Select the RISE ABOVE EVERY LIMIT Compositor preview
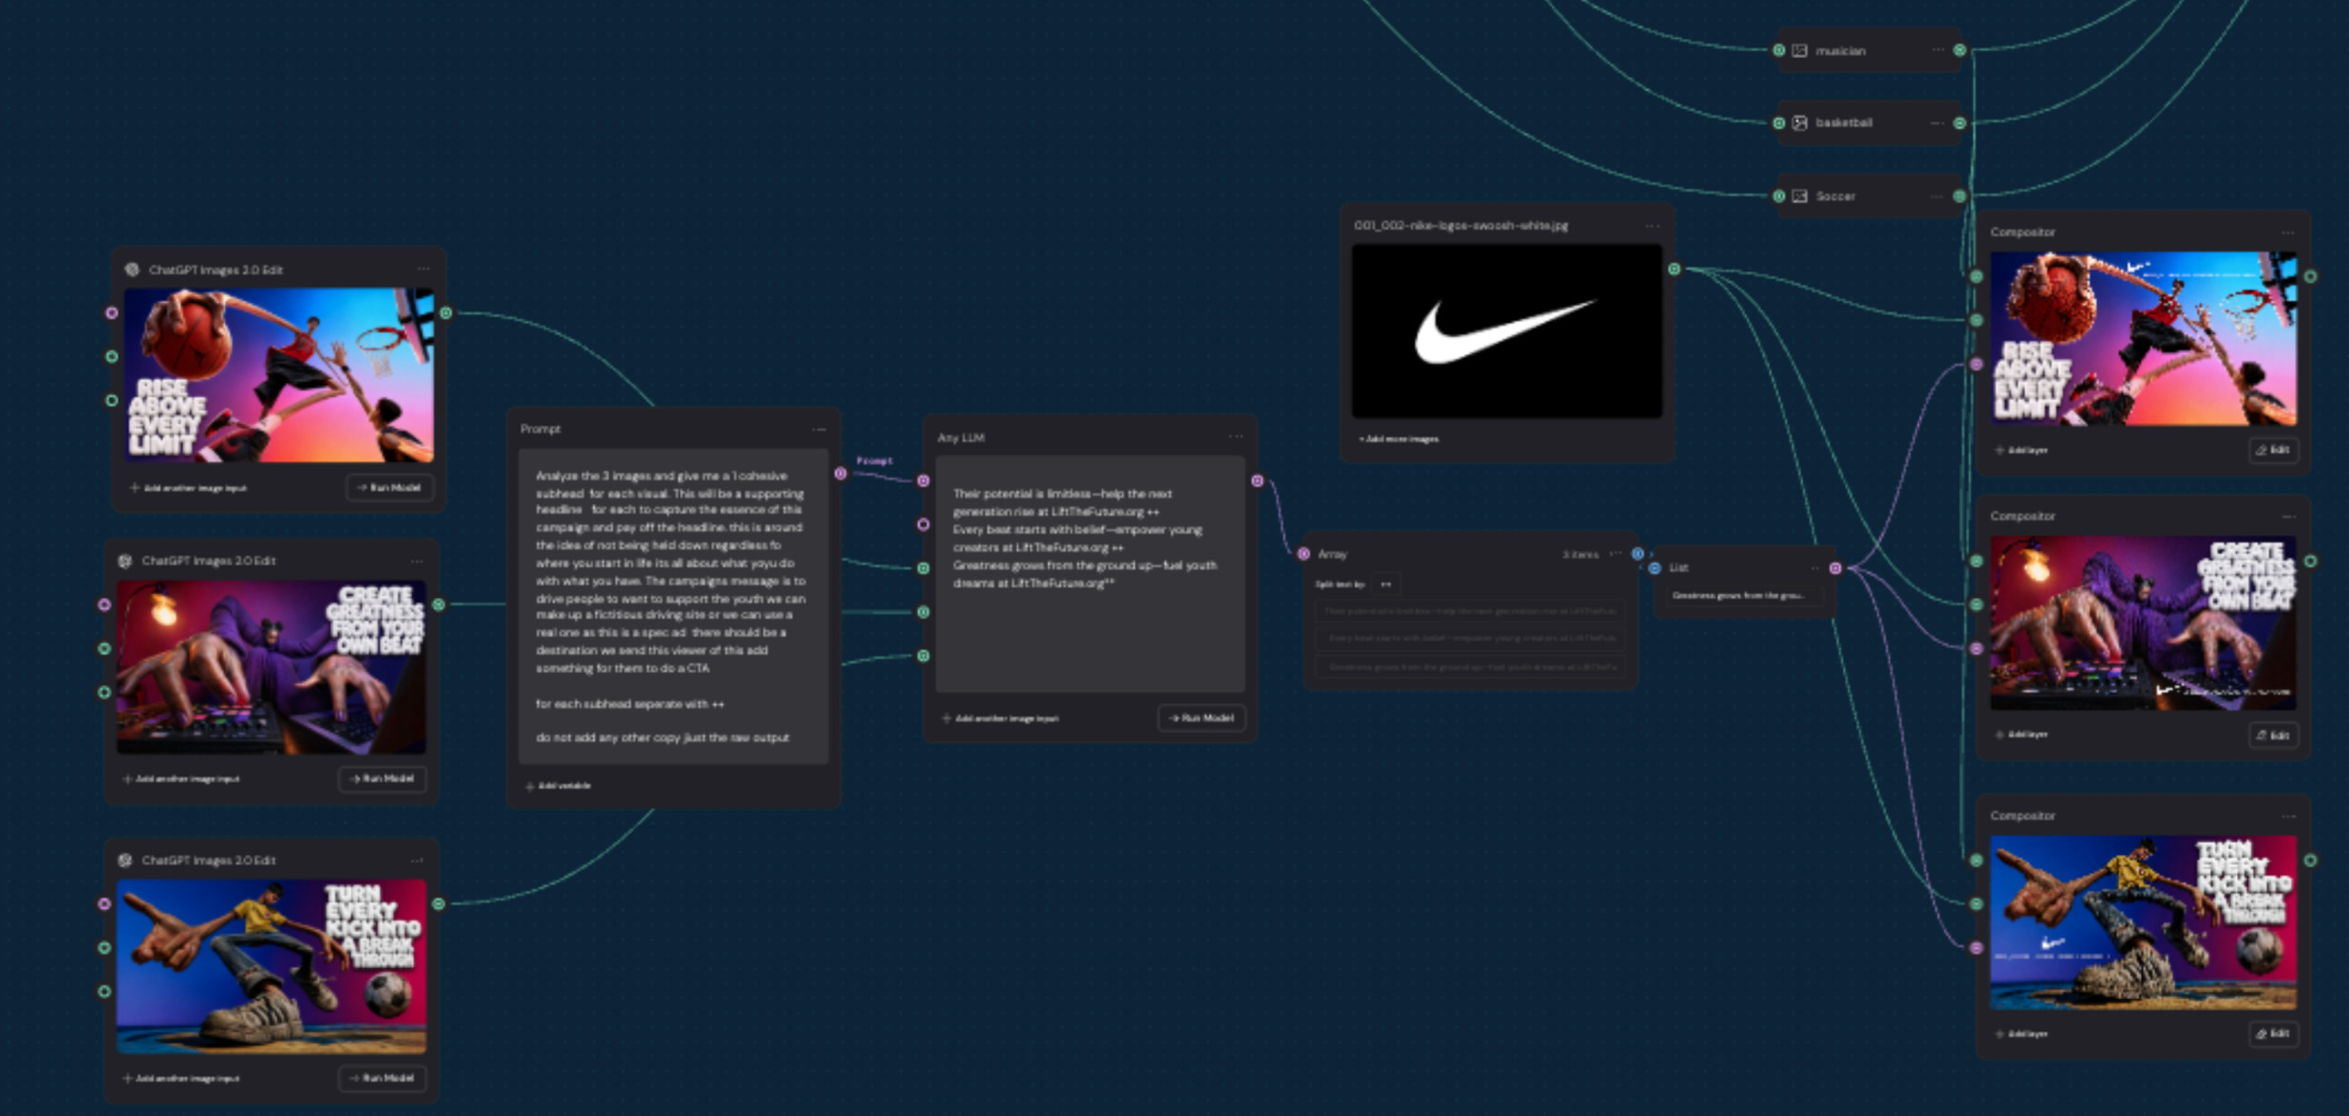 2143,338
